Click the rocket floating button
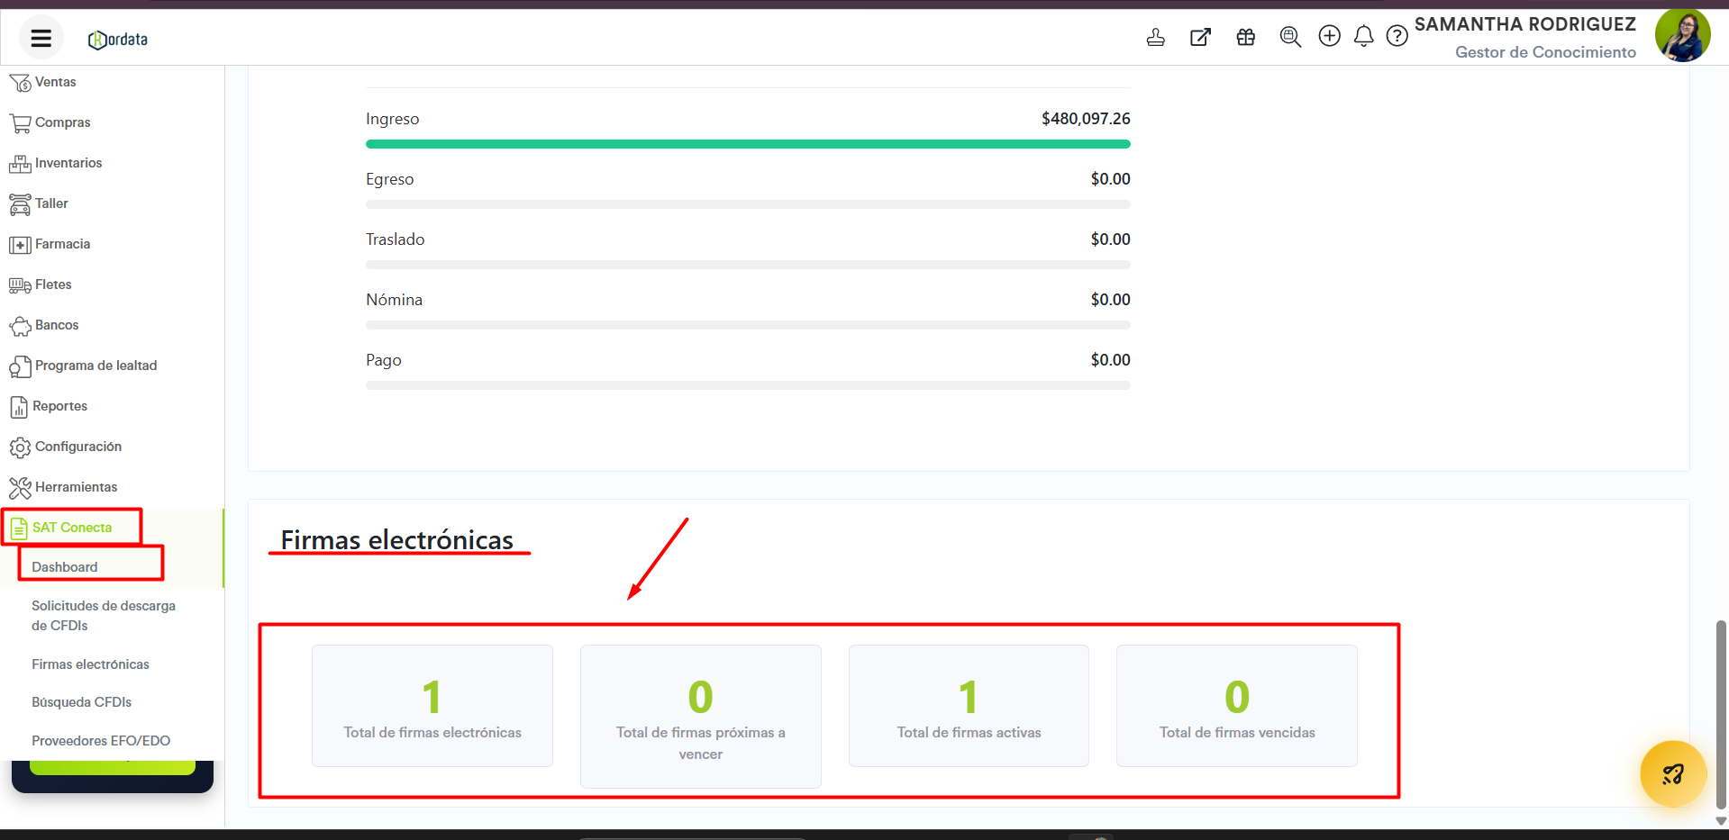Viewport: 1729px width, 840px height. tap(1672, 773)
